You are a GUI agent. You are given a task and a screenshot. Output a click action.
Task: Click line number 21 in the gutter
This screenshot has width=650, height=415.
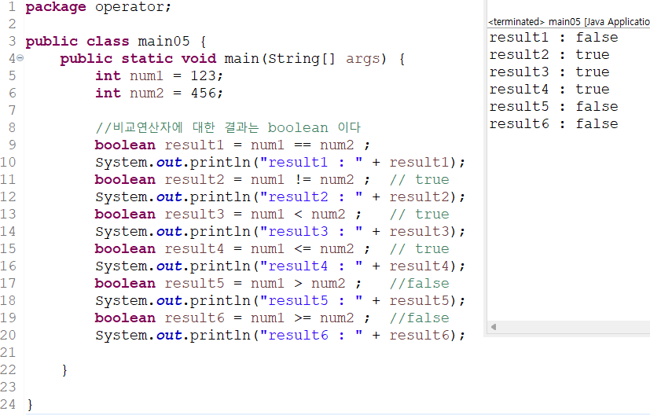[8, 352]
